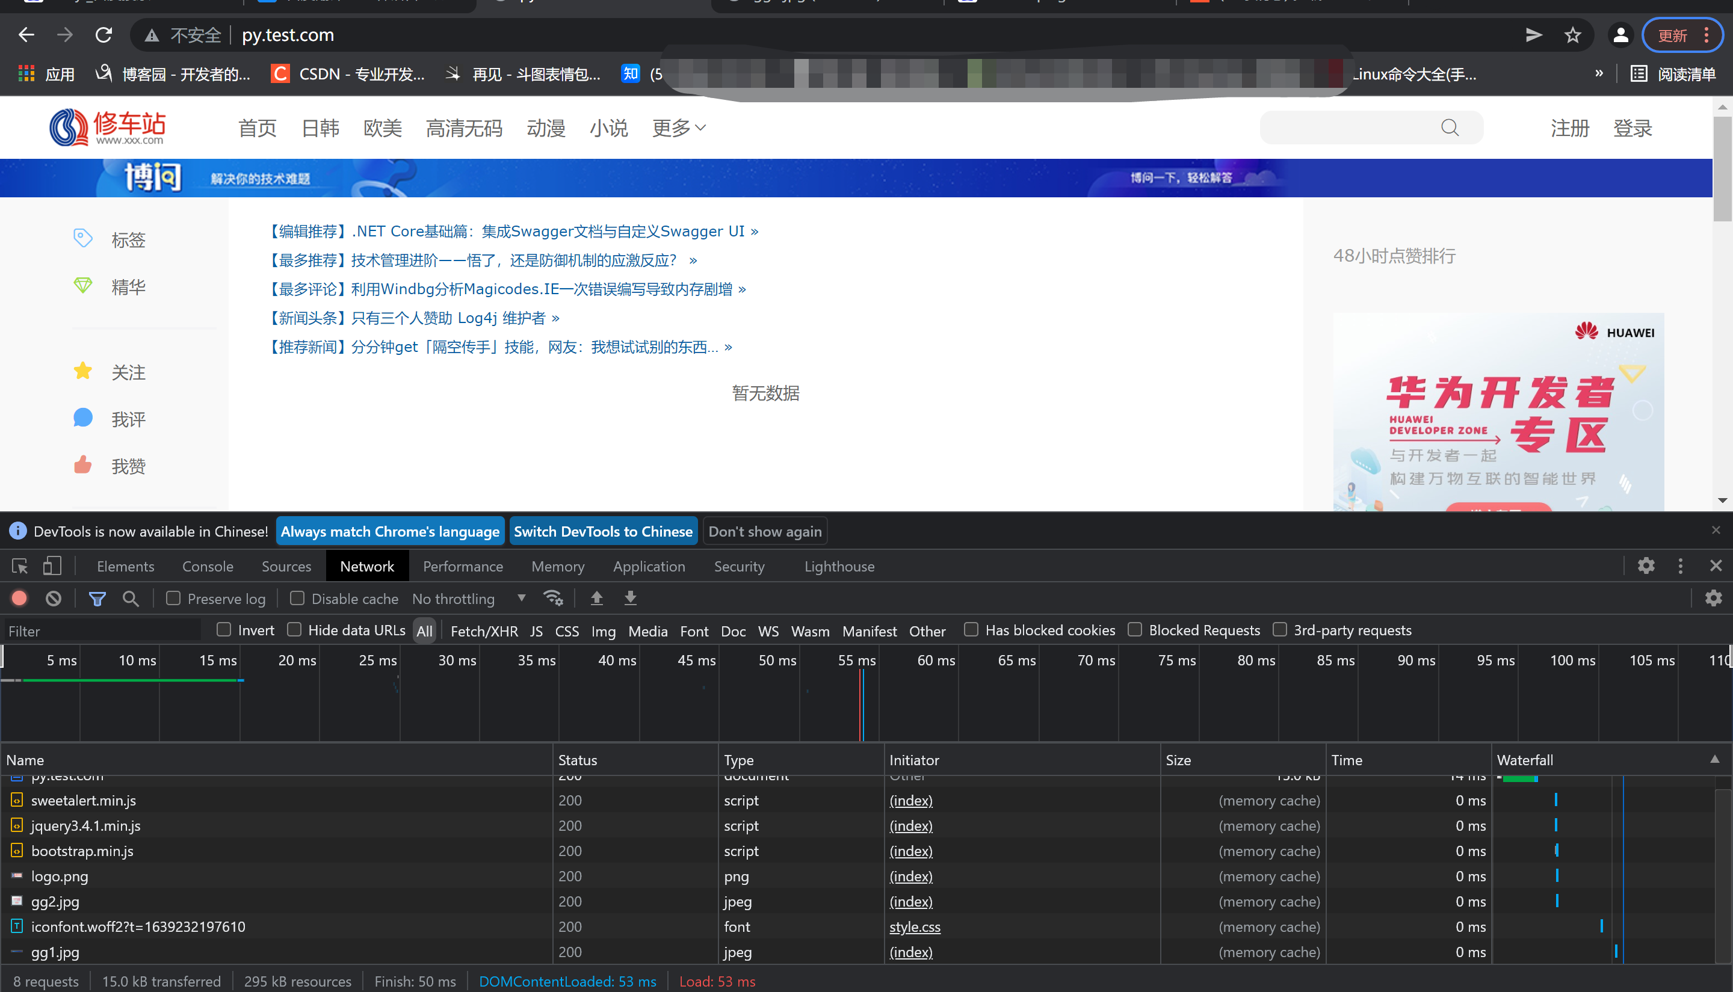
Task: Switch to the Application tab
Action: click(649, 566)
